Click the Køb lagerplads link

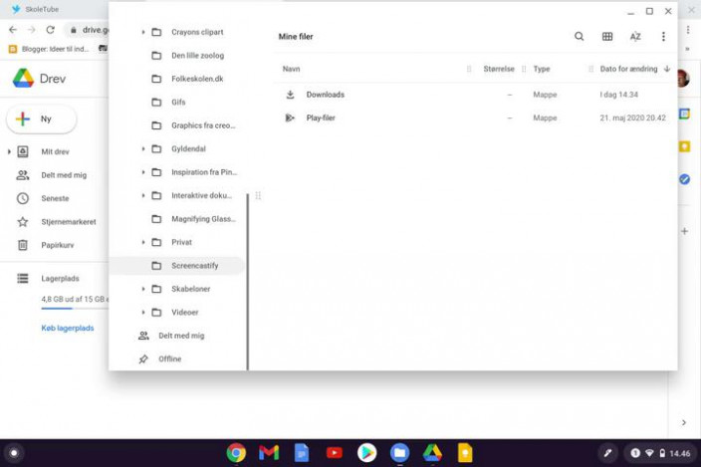tap(67, 328)
